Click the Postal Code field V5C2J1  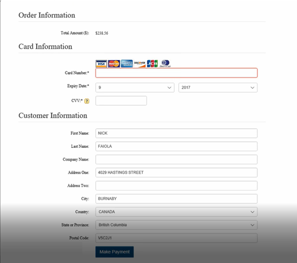pyautogui.click(x=176, y=238)
